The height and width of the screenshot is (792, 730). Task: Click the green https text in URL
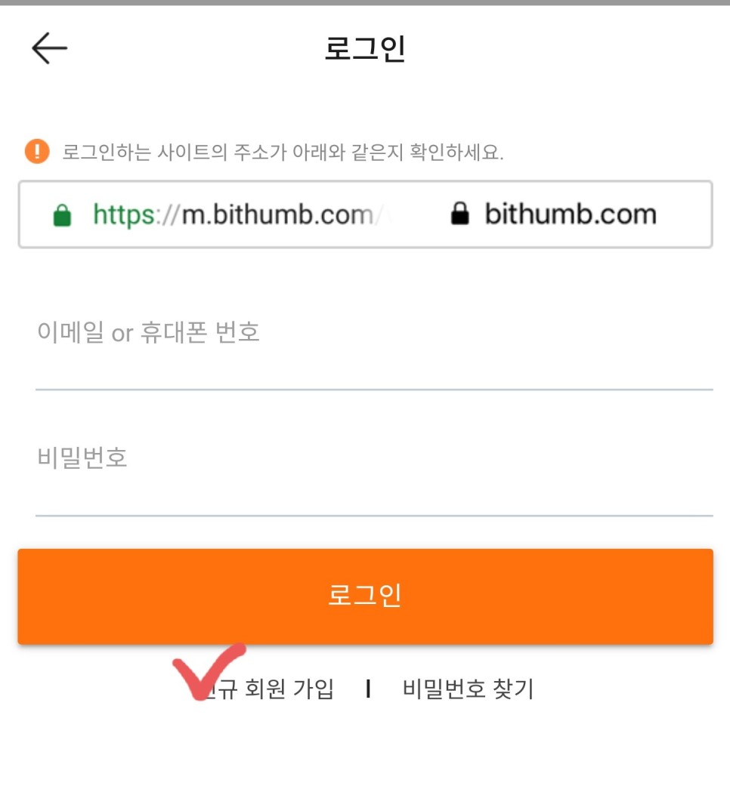[x=124, y=215]
